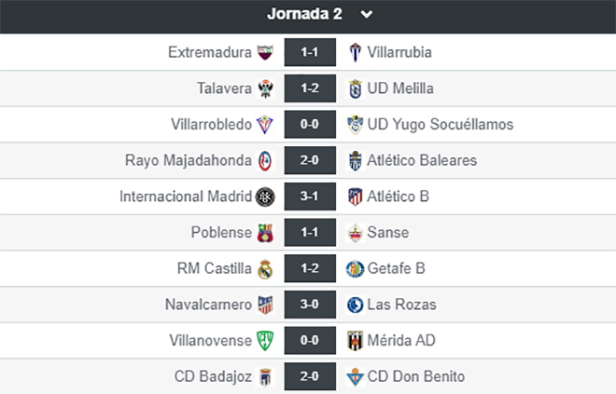Open the Navalcarnero 3-0 score box
The height and width of the screenshot is (394, 616).
coord(310,305)
